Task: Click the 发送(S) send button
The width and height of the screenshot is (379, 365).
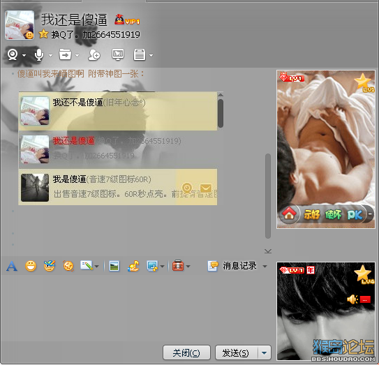Action: pyautogui.click(x=237, y=353)
